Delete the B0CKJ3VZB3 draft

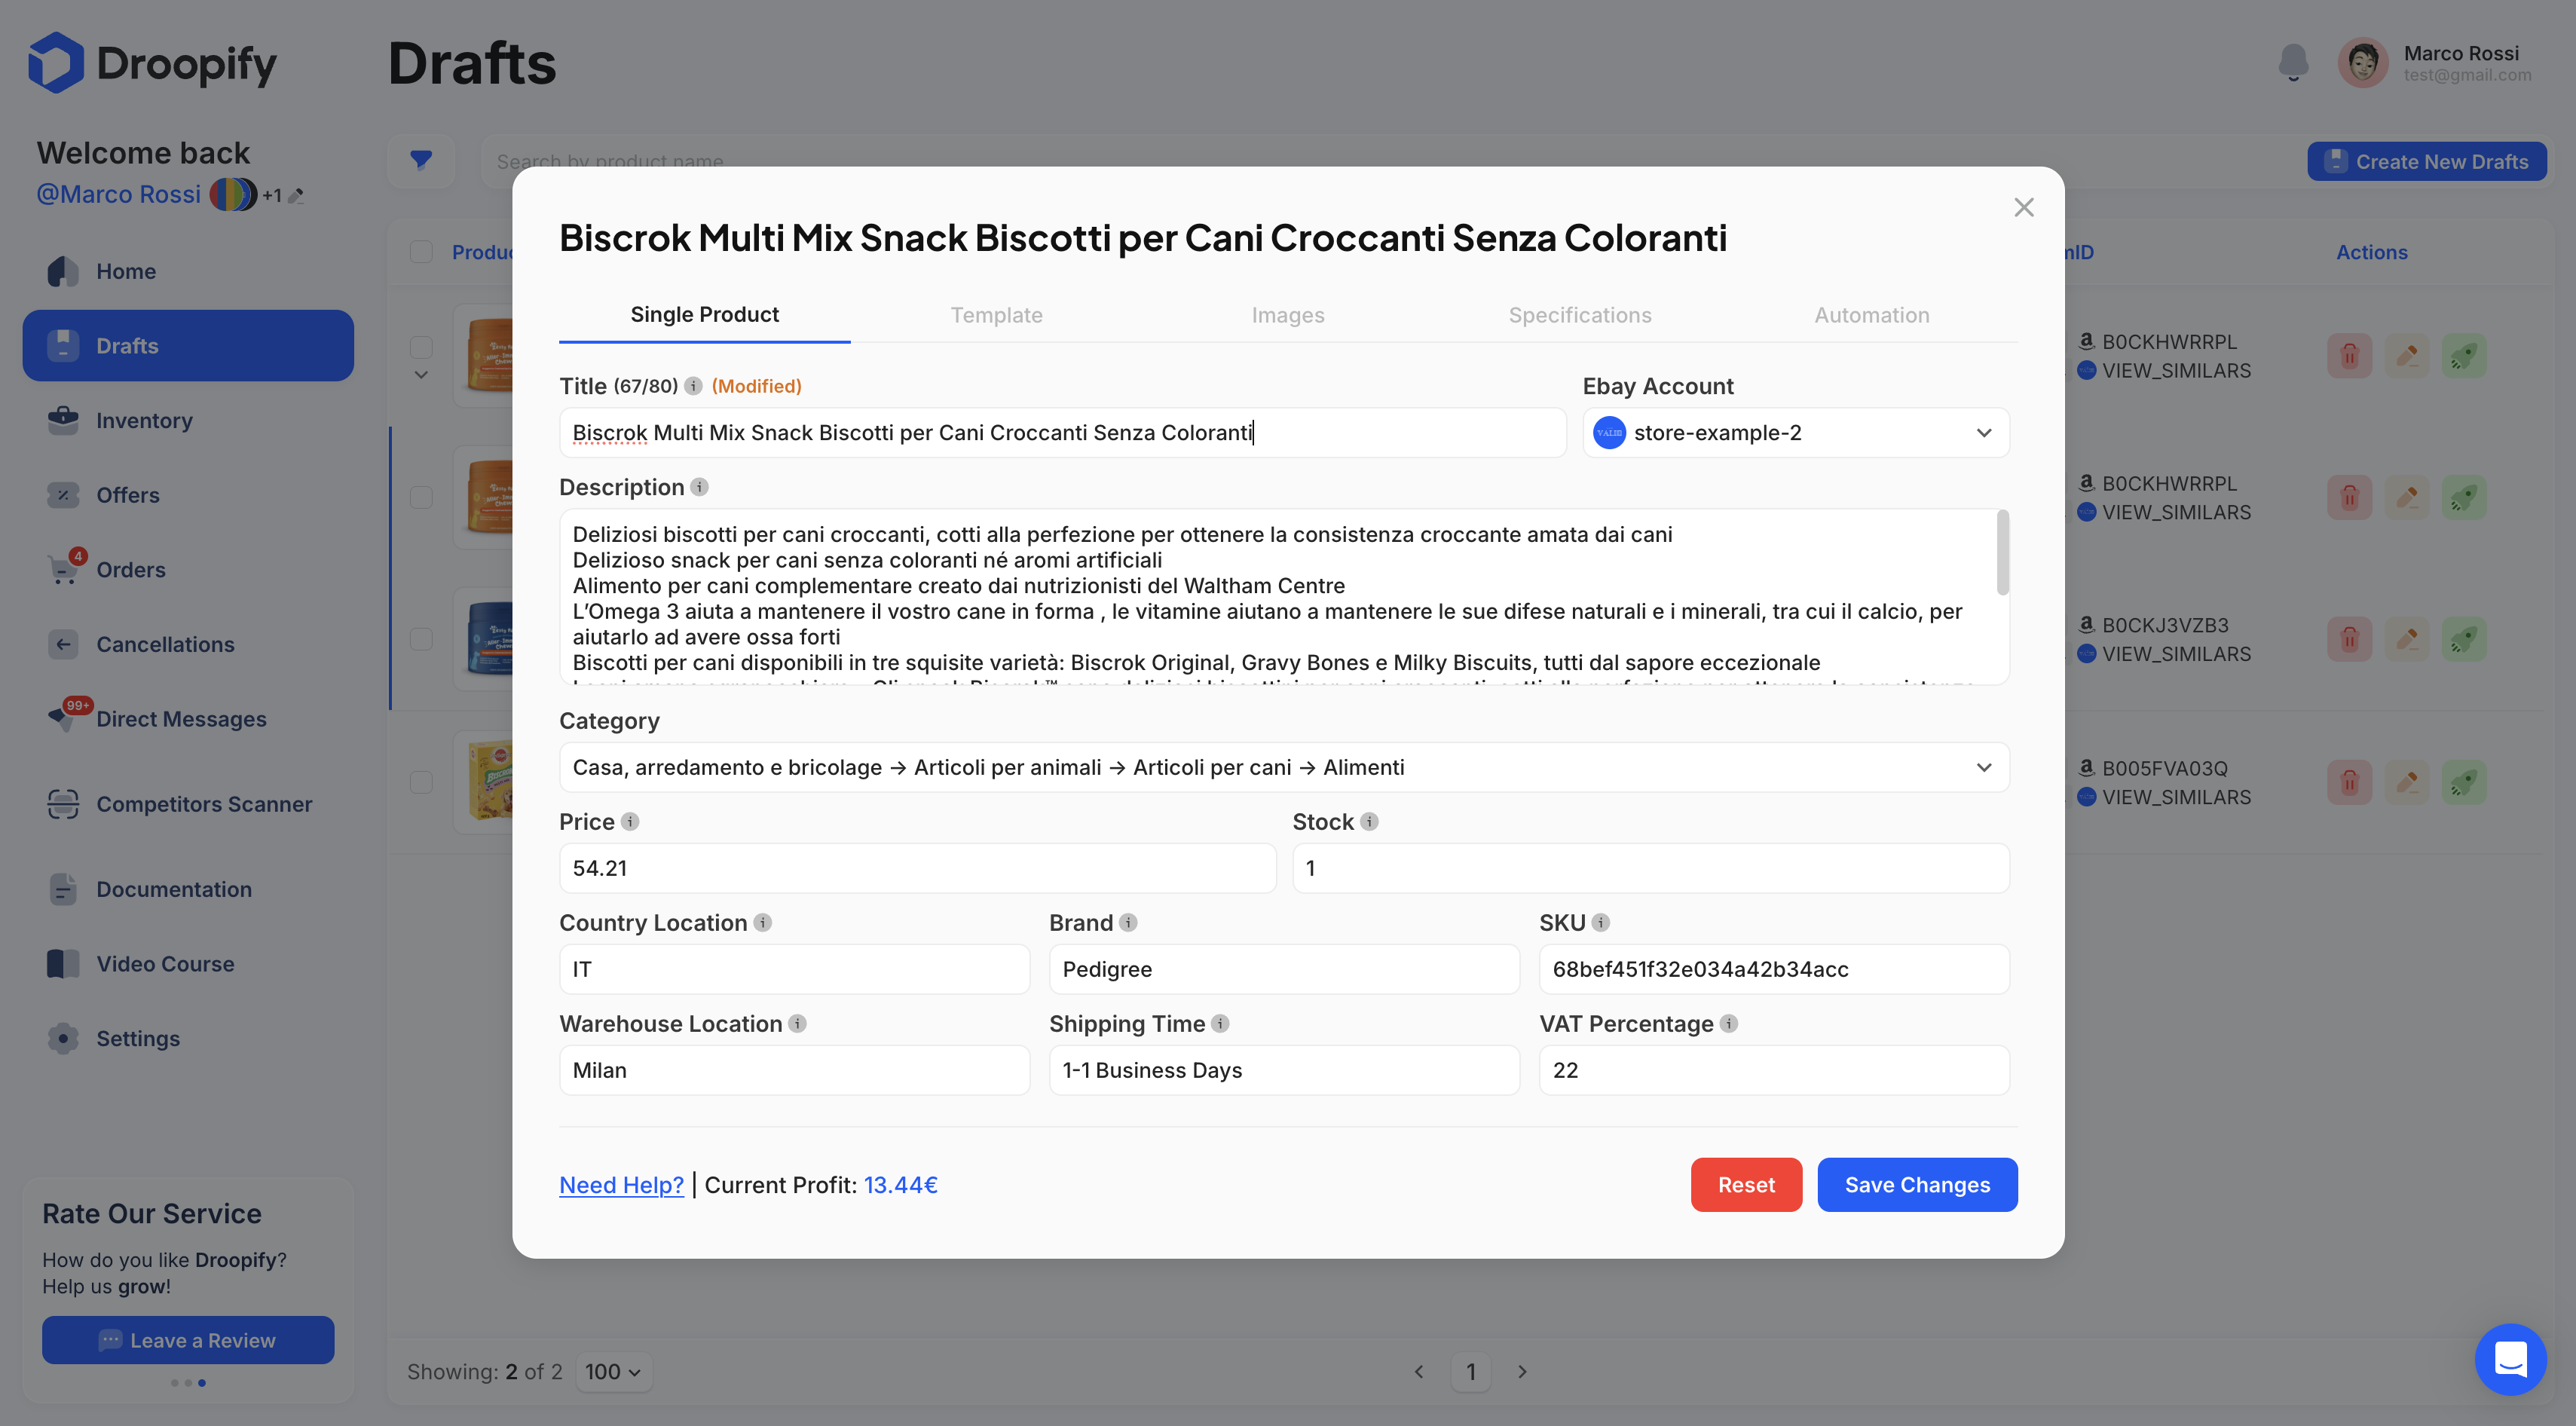pyautogui.click(x=2349, y=639)
